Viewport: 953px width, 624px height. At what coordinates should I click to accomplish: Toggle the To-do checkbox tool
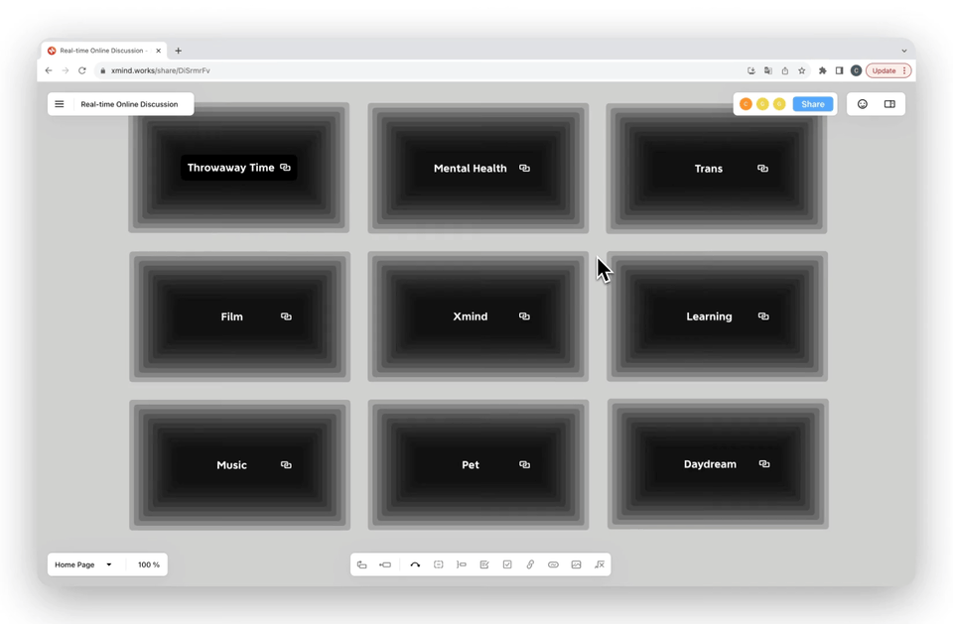507,564
